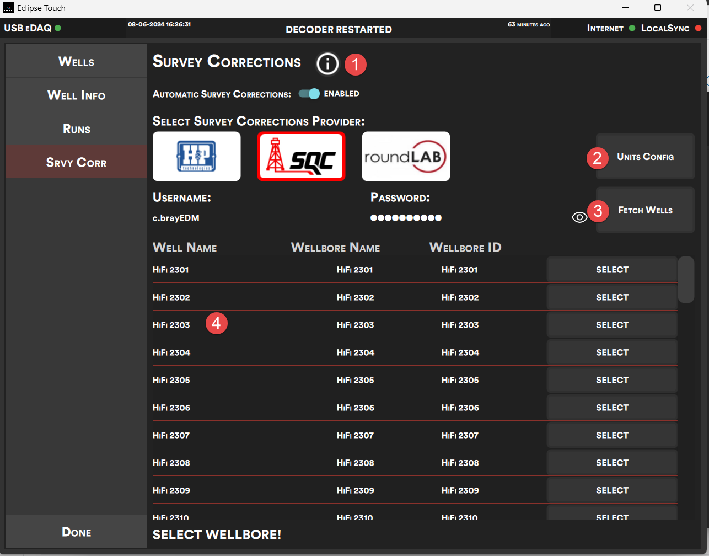
Task: Select wellbore HiFi 2301
Action: (x=612, y=270)
